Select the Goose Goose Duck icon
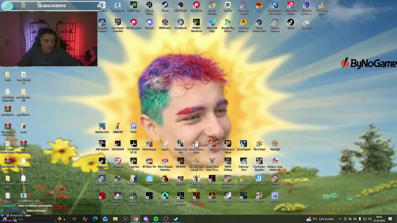 tap(196, 147)
